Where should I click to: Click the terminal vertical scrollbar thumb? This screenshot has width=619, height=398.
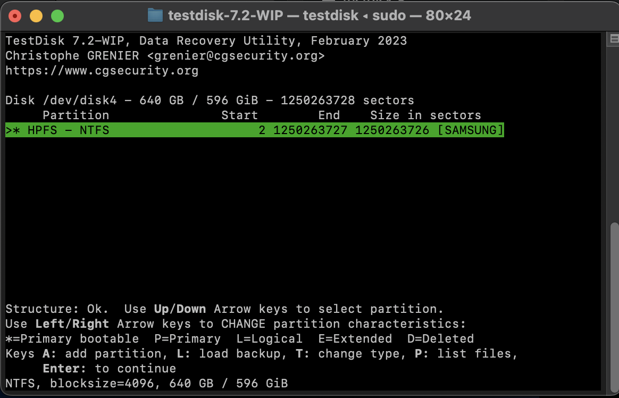(615, 306)
